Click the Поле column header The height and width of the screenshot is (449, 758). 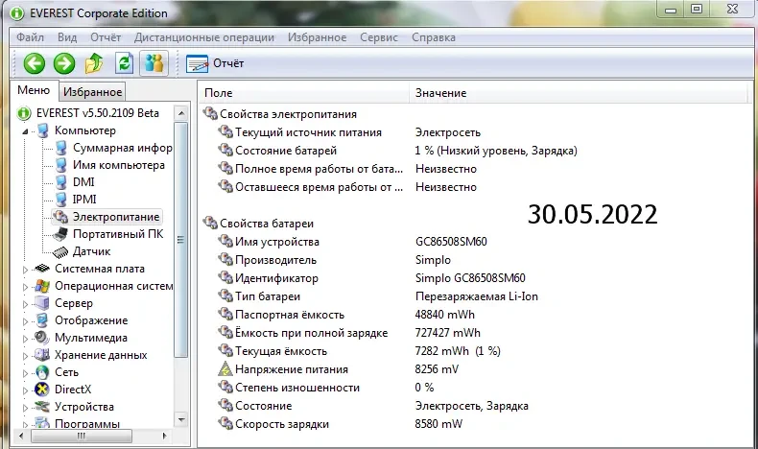pos(303,93)
